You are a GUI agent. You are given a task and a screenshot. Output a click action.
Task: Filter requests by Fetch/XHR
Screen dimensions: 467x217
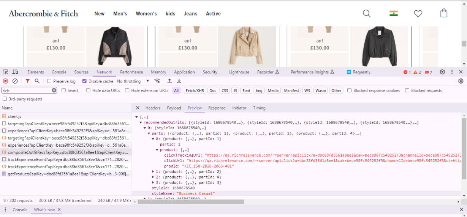click(x=195, y=90)
